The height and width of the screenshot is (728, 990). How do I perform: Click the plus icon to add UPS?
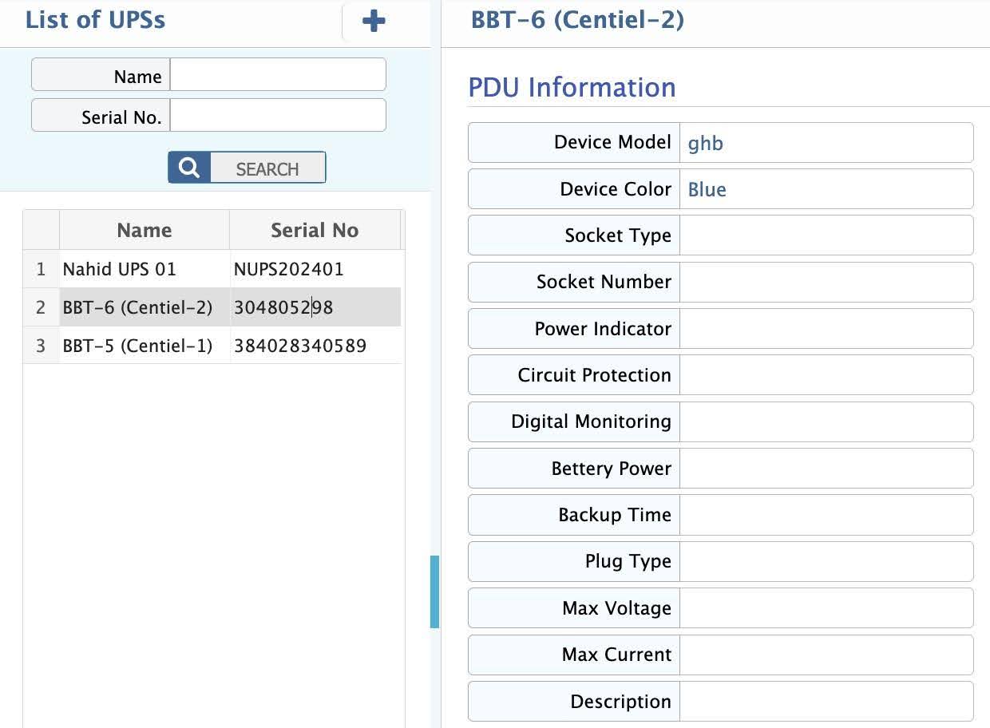click(374, 22)
